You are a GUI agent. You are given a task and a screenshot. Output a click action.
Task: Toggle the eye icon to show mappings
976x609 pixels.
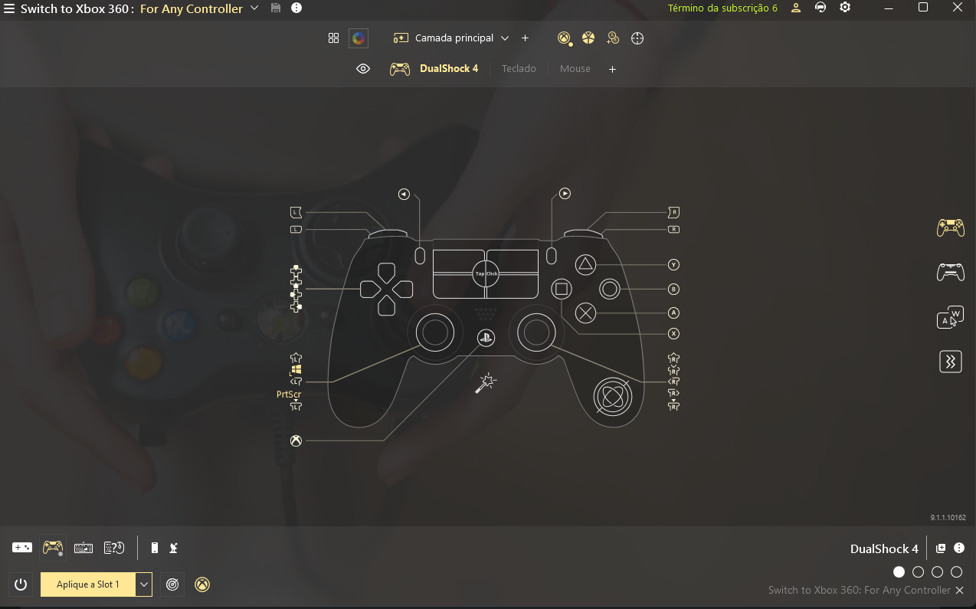point(363,69)
